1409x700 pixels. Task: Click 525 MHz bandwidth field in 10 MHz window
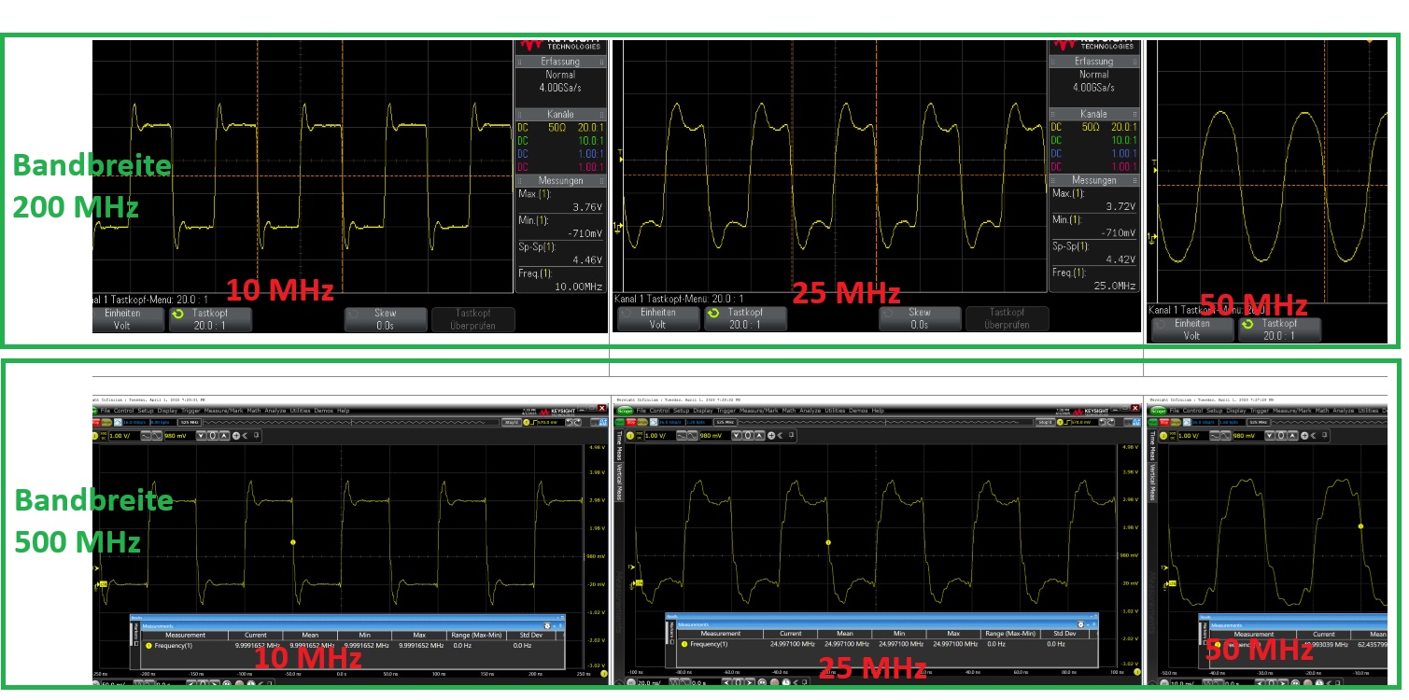(x=190, y=422)
